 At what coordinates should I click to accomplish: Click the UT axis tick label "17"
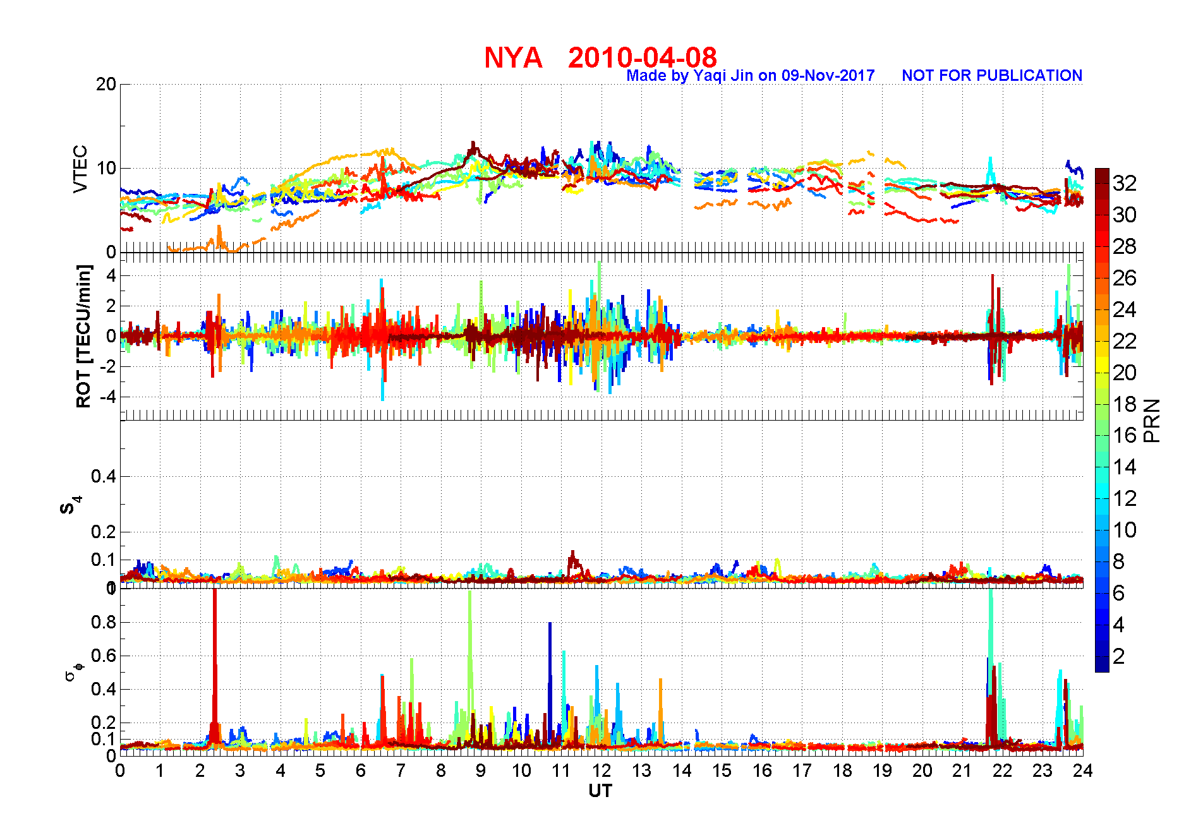[x=802, y=771]
